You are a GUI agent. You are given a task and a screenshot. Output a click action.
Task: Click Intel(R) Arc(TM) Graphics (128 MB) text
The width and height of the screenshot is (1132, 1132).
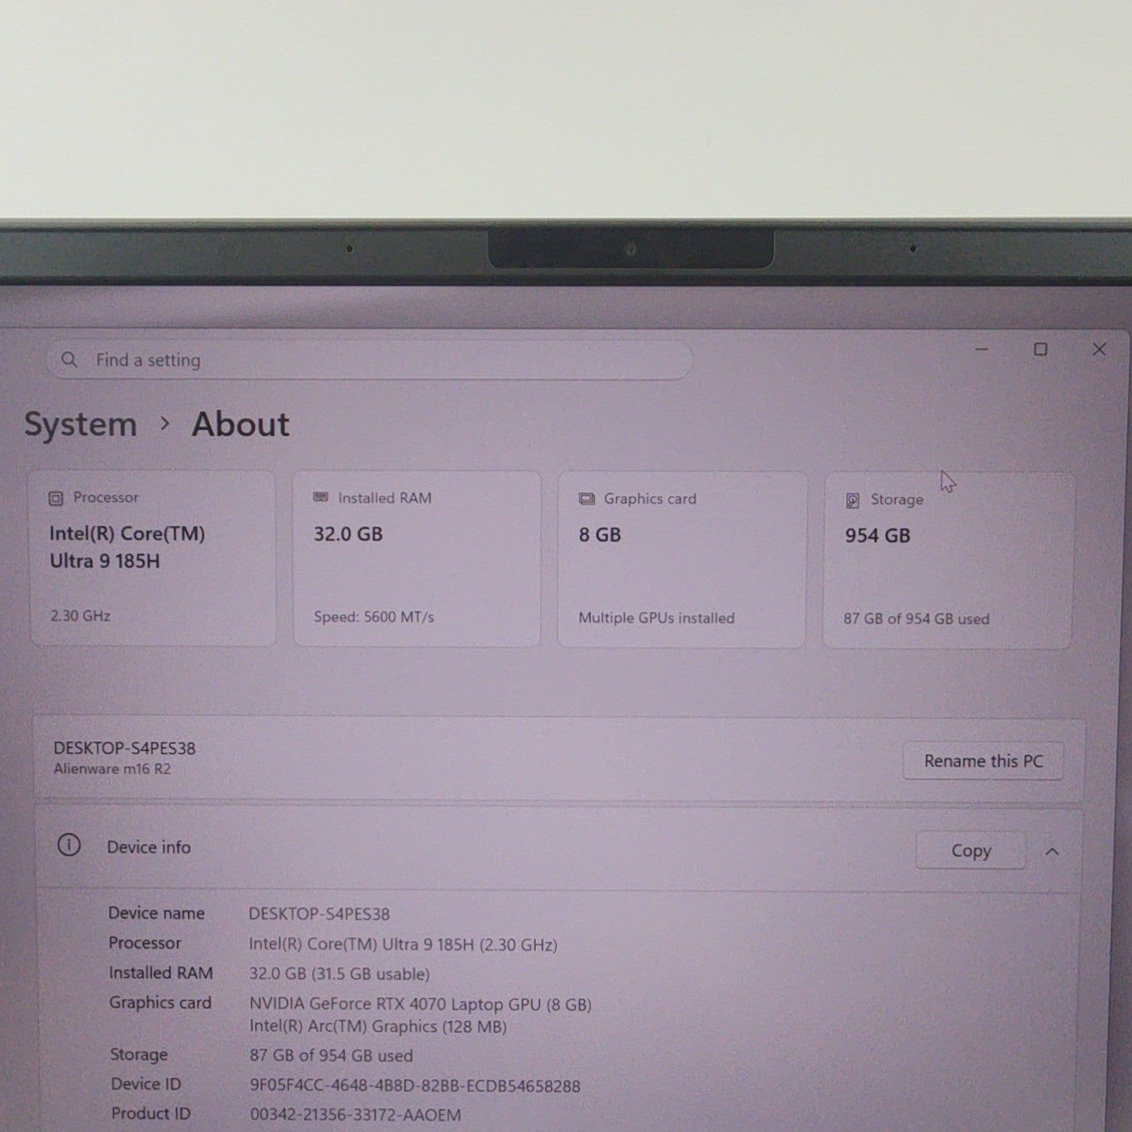pyautogui.click(x=378, y=1026)
